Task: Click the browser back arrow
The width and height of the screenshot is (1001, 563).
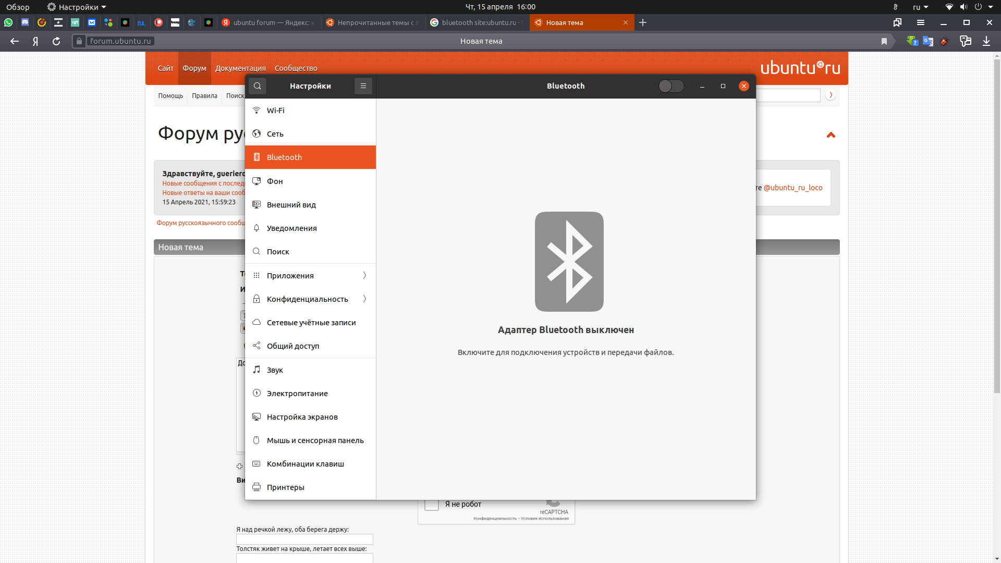Action: [15, 41]
